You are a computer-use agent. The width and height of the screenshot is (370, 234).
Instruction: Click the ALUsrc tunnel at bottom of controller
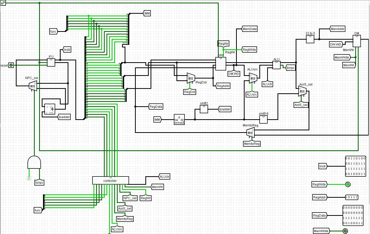pyautogui.click(x=117, y=229)
